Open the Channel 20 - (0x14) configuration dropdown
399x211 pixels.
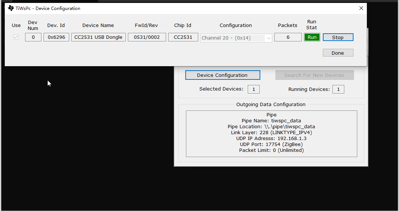236,38
